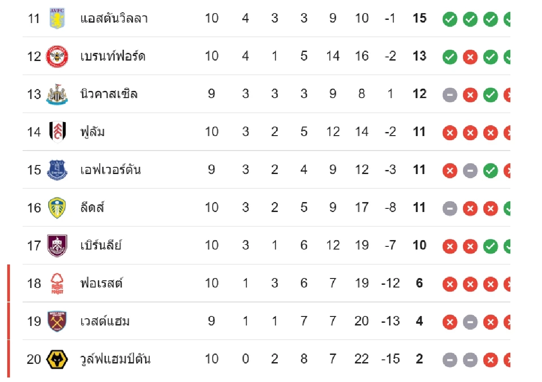
Task: Click Everton's green win form icon
Action: click(490, 170)
